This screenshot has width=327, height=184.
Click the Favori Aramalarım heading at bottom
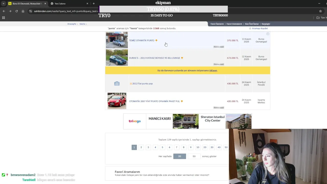pyautogui.click(x=127, y=172)
